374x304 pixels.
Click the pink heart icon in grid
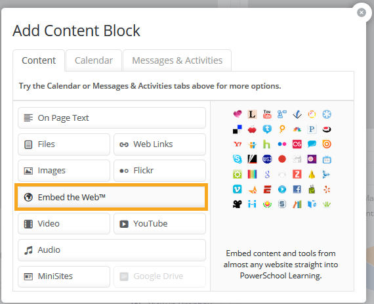[x=238, y=114]
